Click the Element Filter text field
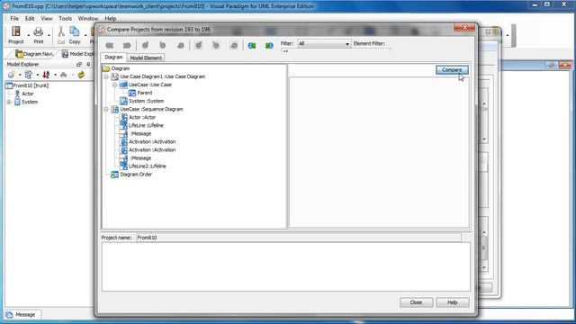Image resolution: width=576 pixels, height=324 pixels. (x=336, y=50)
